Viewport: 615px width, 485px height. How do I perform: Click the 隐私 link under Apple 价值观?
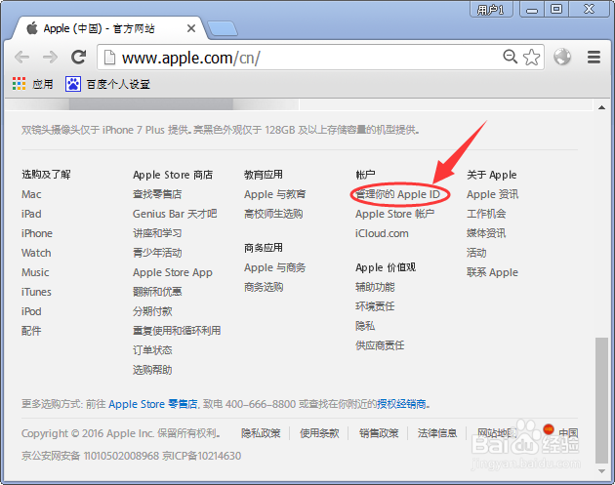tap(365, 326)
